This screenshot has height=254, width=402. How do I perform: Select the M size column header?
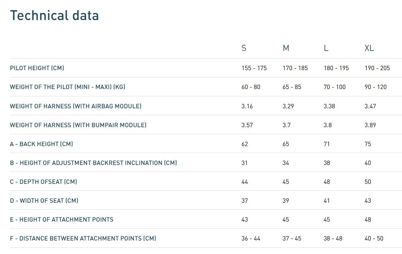pos(286,48)
